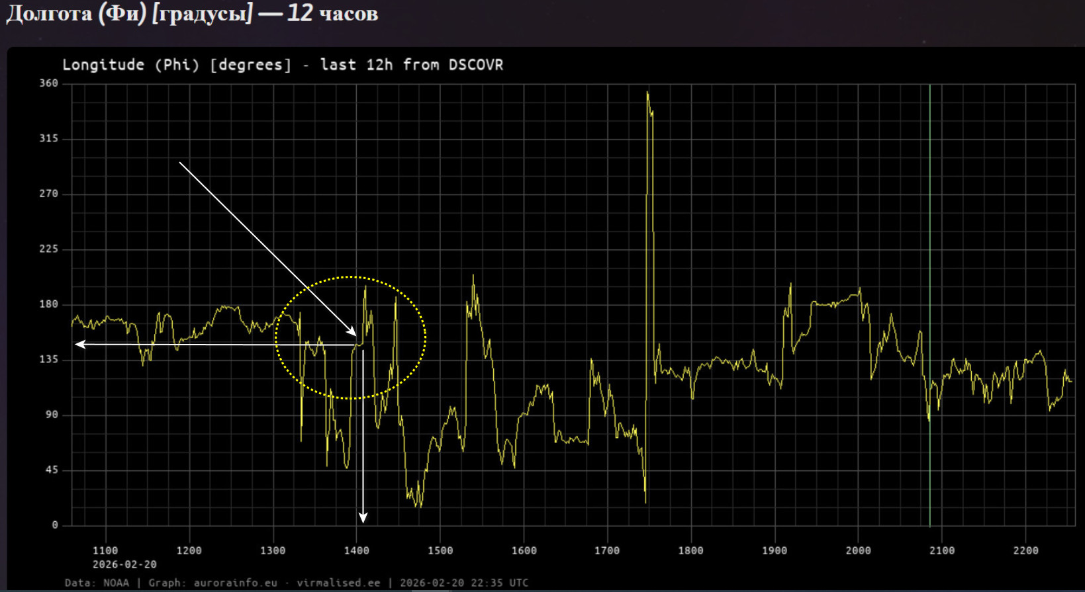The height and width of the screenshot is (592, 1085).
Task: Click the "Data: NOAA" footer text
Action: coord(96,583)
